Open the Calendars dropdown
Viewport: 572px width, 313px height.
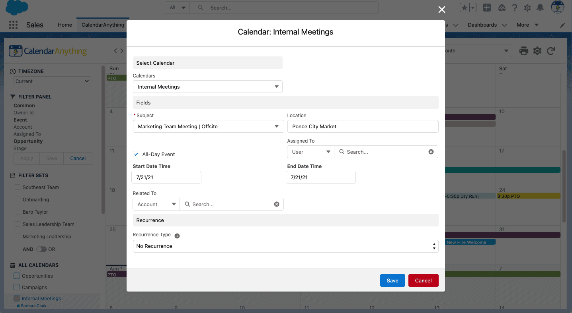point(207,87)
